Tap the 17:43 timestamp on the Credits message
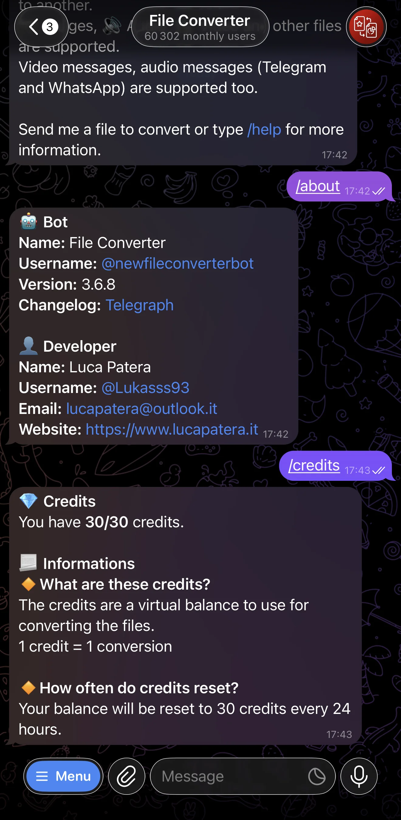The width and height of the screenshot is (401, 820). pos(339,734)
